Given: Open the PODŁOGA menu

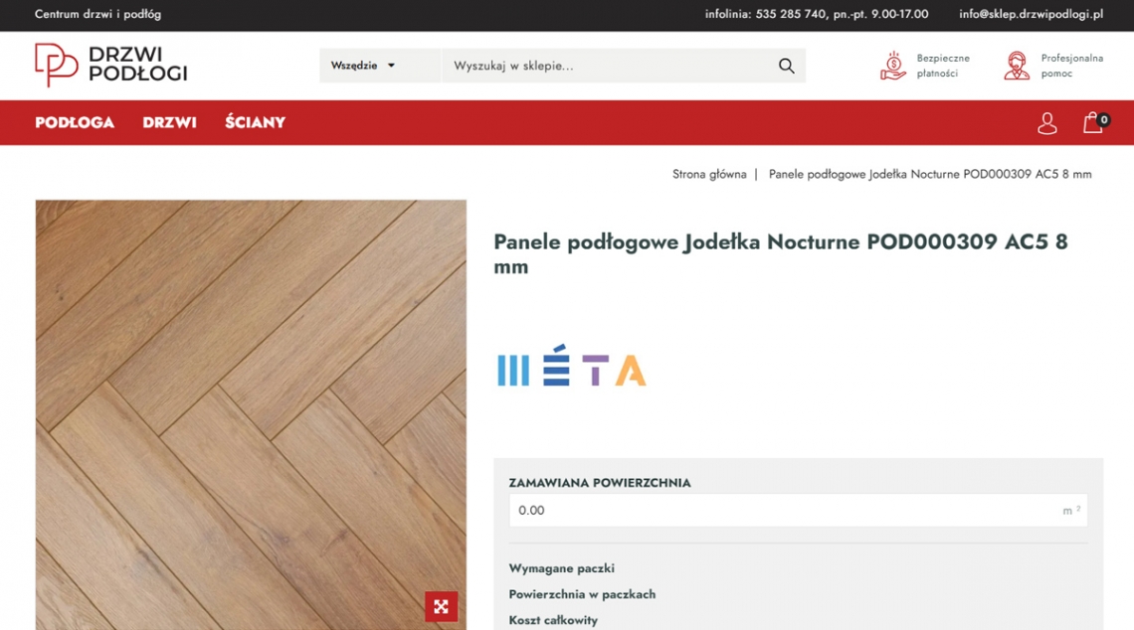Looking at the screenshot, I should pyautogui.click(x=75, y=122).
